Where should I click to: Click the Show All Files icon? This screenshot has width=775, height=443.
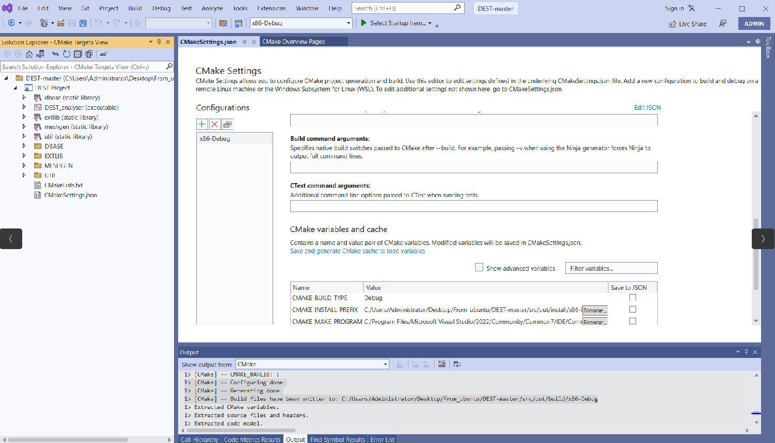(89, 54)
